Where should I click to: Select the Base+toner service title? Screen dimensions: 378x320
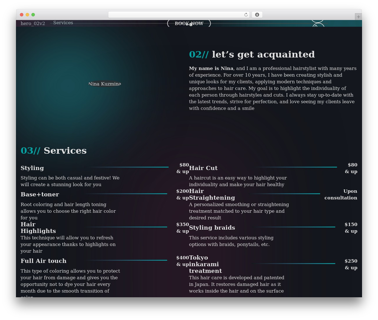tap(40, 195)
